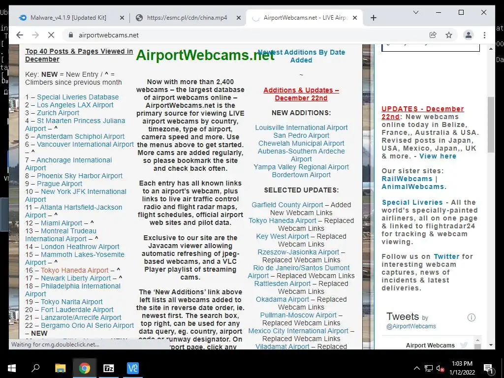Open Windows taskbar search

click(35, 368)
